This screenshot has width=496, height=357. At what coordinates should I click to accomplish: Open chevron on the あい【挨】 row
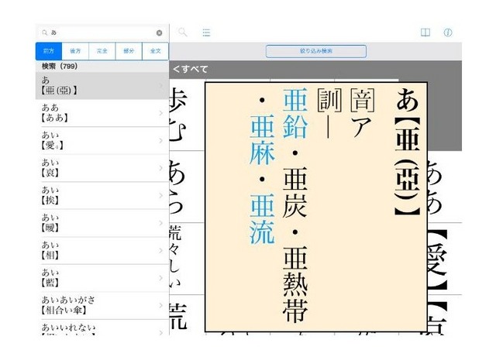tap(161, 196)
